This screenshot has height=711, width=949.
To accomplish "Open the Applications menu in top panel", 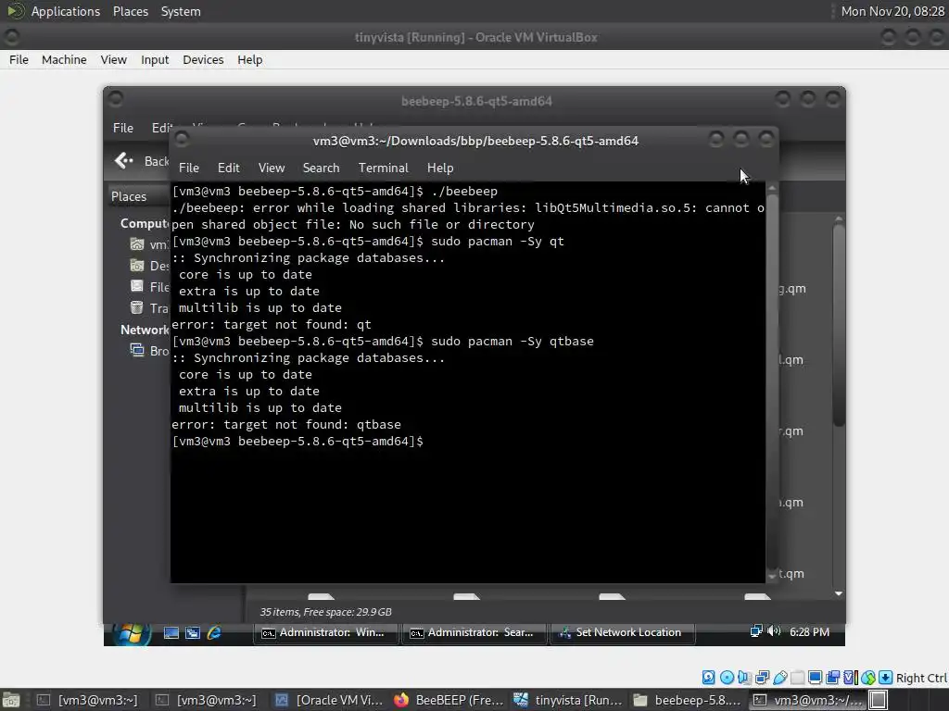I will (66, 11).
